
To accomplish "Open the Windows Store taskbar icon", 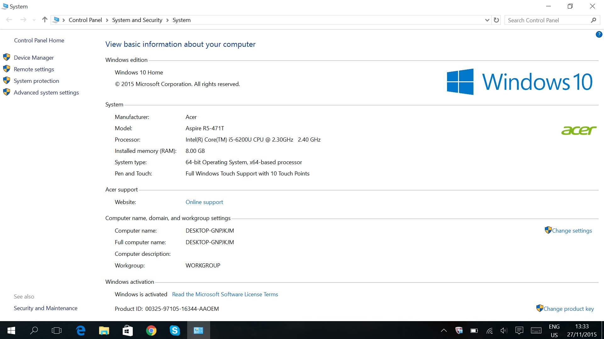I will click(x=128, y=330).
